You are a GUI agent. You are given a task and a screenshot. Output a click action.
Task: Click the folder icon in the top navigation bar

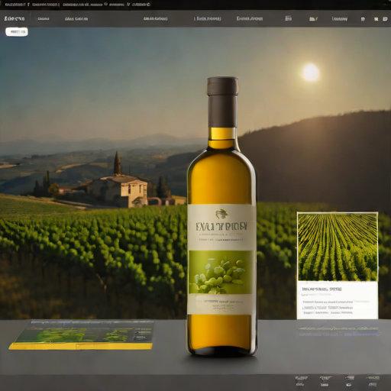coord(313,19)
